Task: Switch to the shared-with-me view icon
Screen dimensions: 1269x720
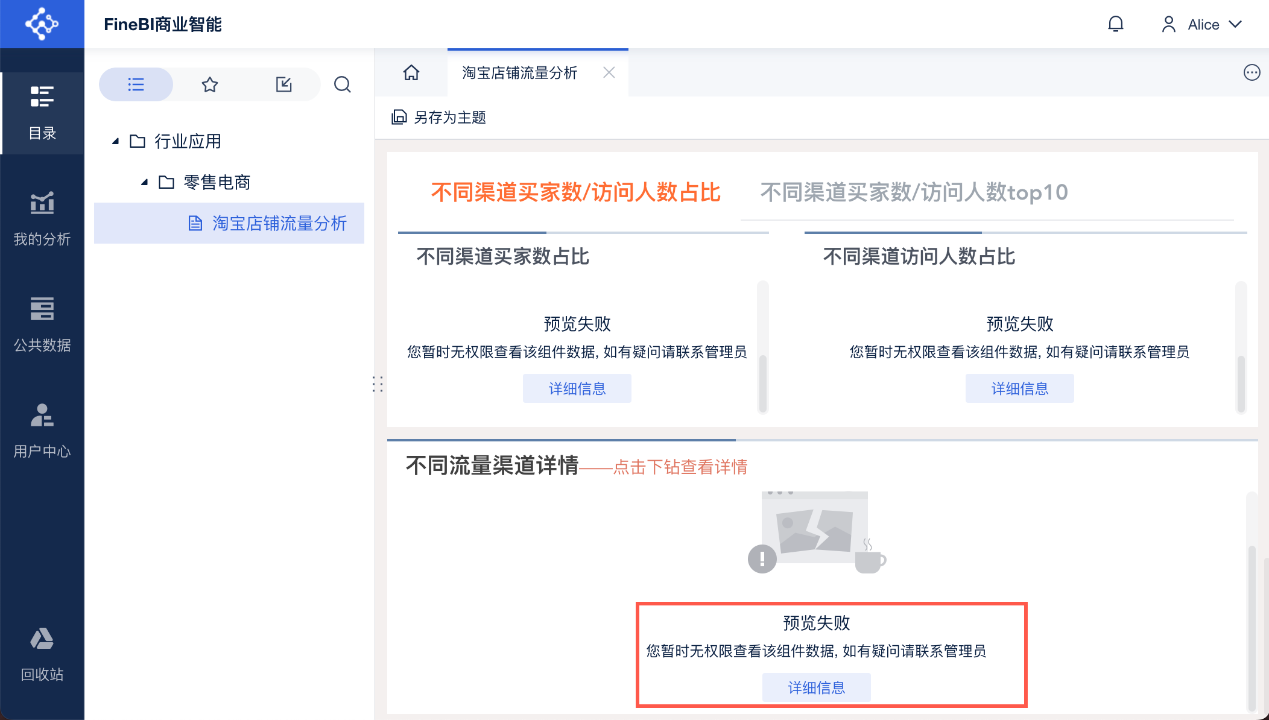Action: [x=283, y=84]
